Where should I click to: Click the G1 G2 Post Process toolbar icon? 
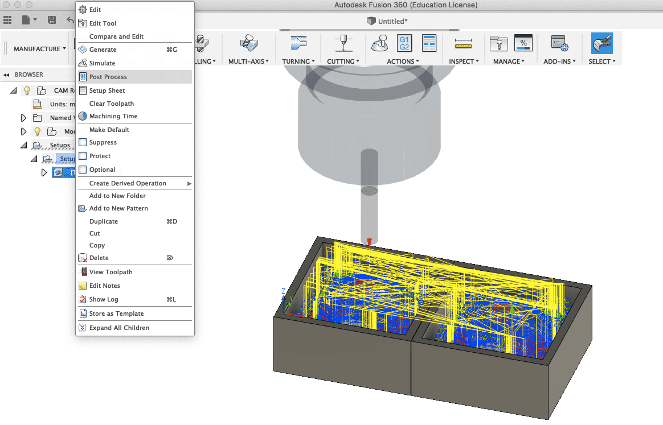point(404,43)
